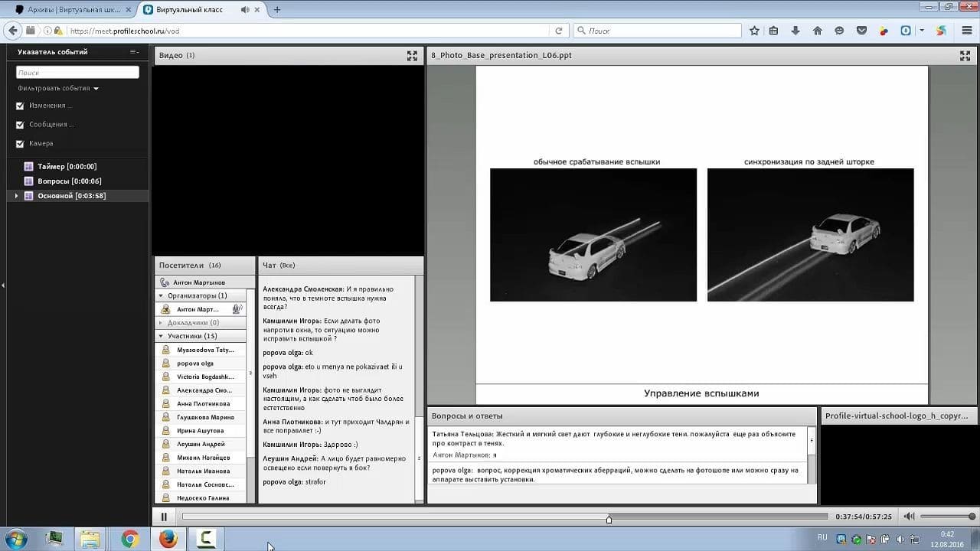
Task: Pause the recording playback
Action: [x=164, y=517]
